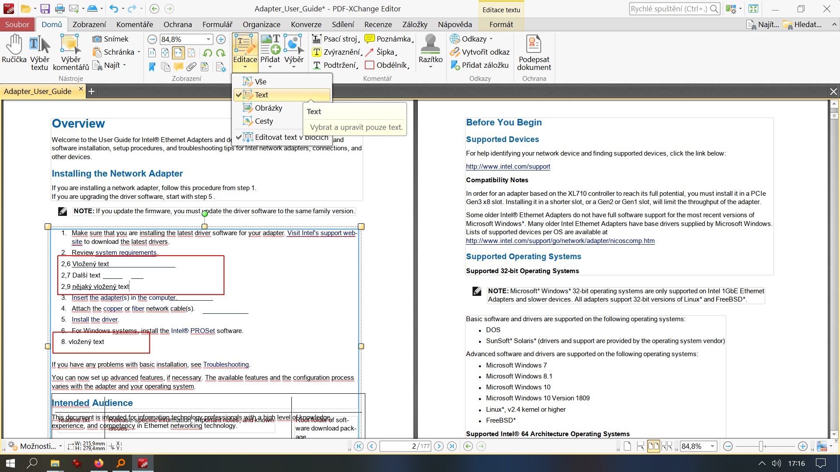Screen dimensions: 840x472
Task: Open the www.intel.com/support link
Action: [508, 167]
